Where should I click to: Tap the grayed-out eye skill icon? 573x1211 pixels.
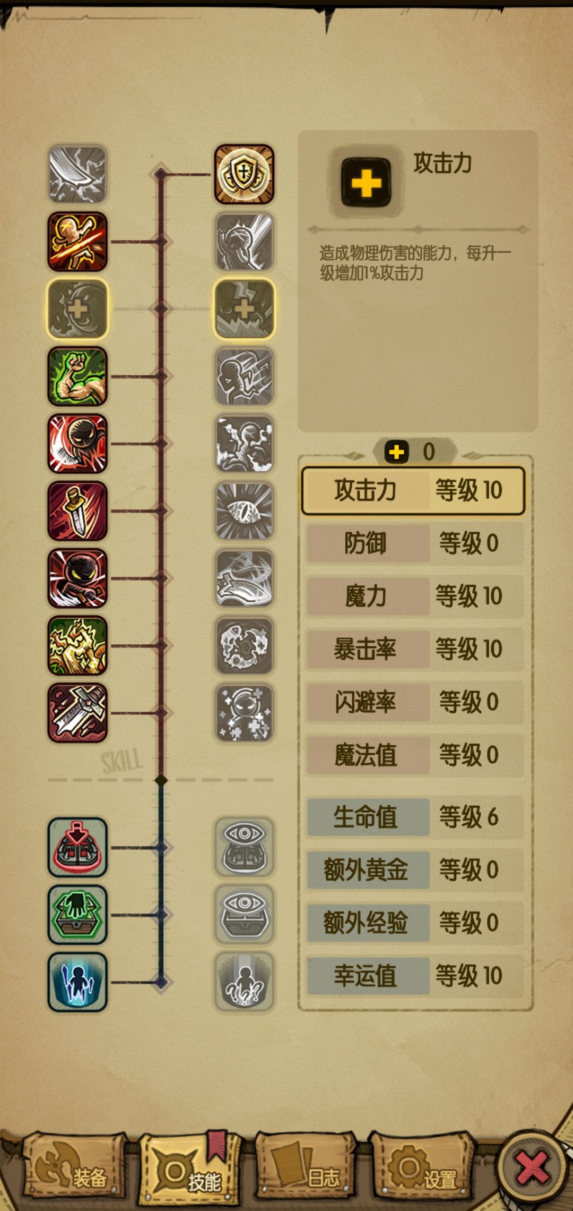pyautogui.click(x=244, y=511)
